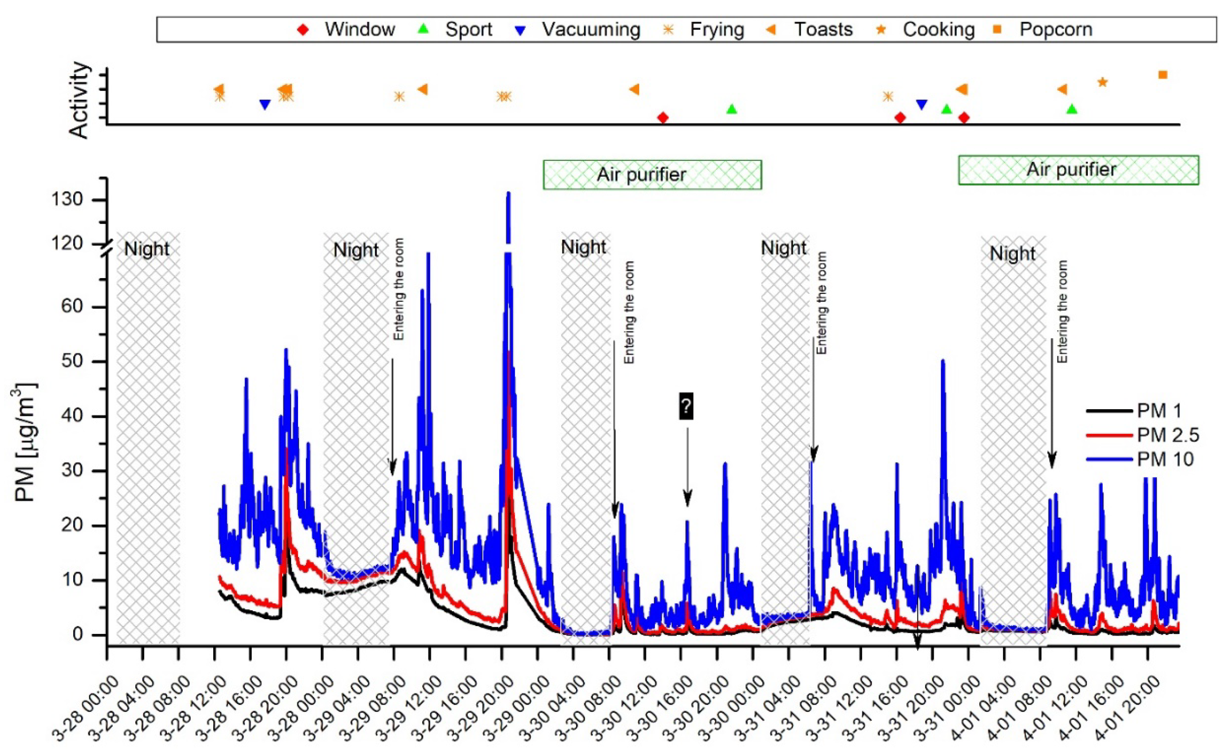Click the Cooking star marker in Activity plot
The width and height of the screenshot is (1227, 755).
click(1103, 83)
